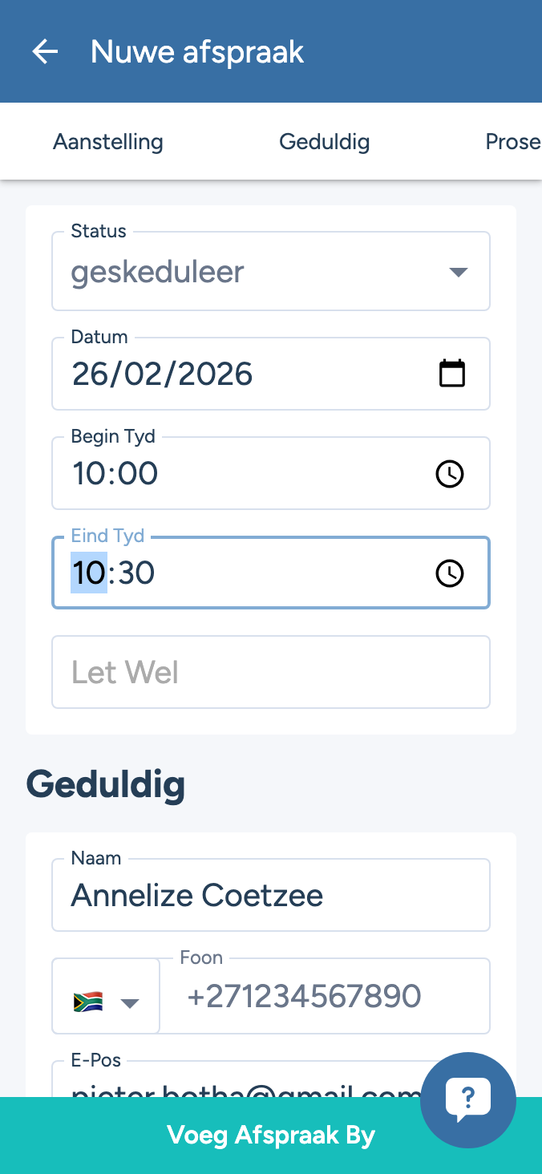Select the minutes in Eind Tyd field
542x1174 pixels.
click(136, 573)
